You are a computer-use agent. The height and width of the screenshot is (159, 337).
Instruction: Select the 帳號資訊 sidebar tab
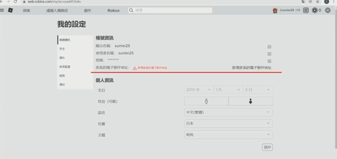click(75, 40)
